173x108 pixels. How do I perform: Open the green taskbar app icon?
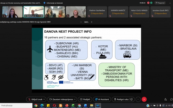(x=73, y=106)
